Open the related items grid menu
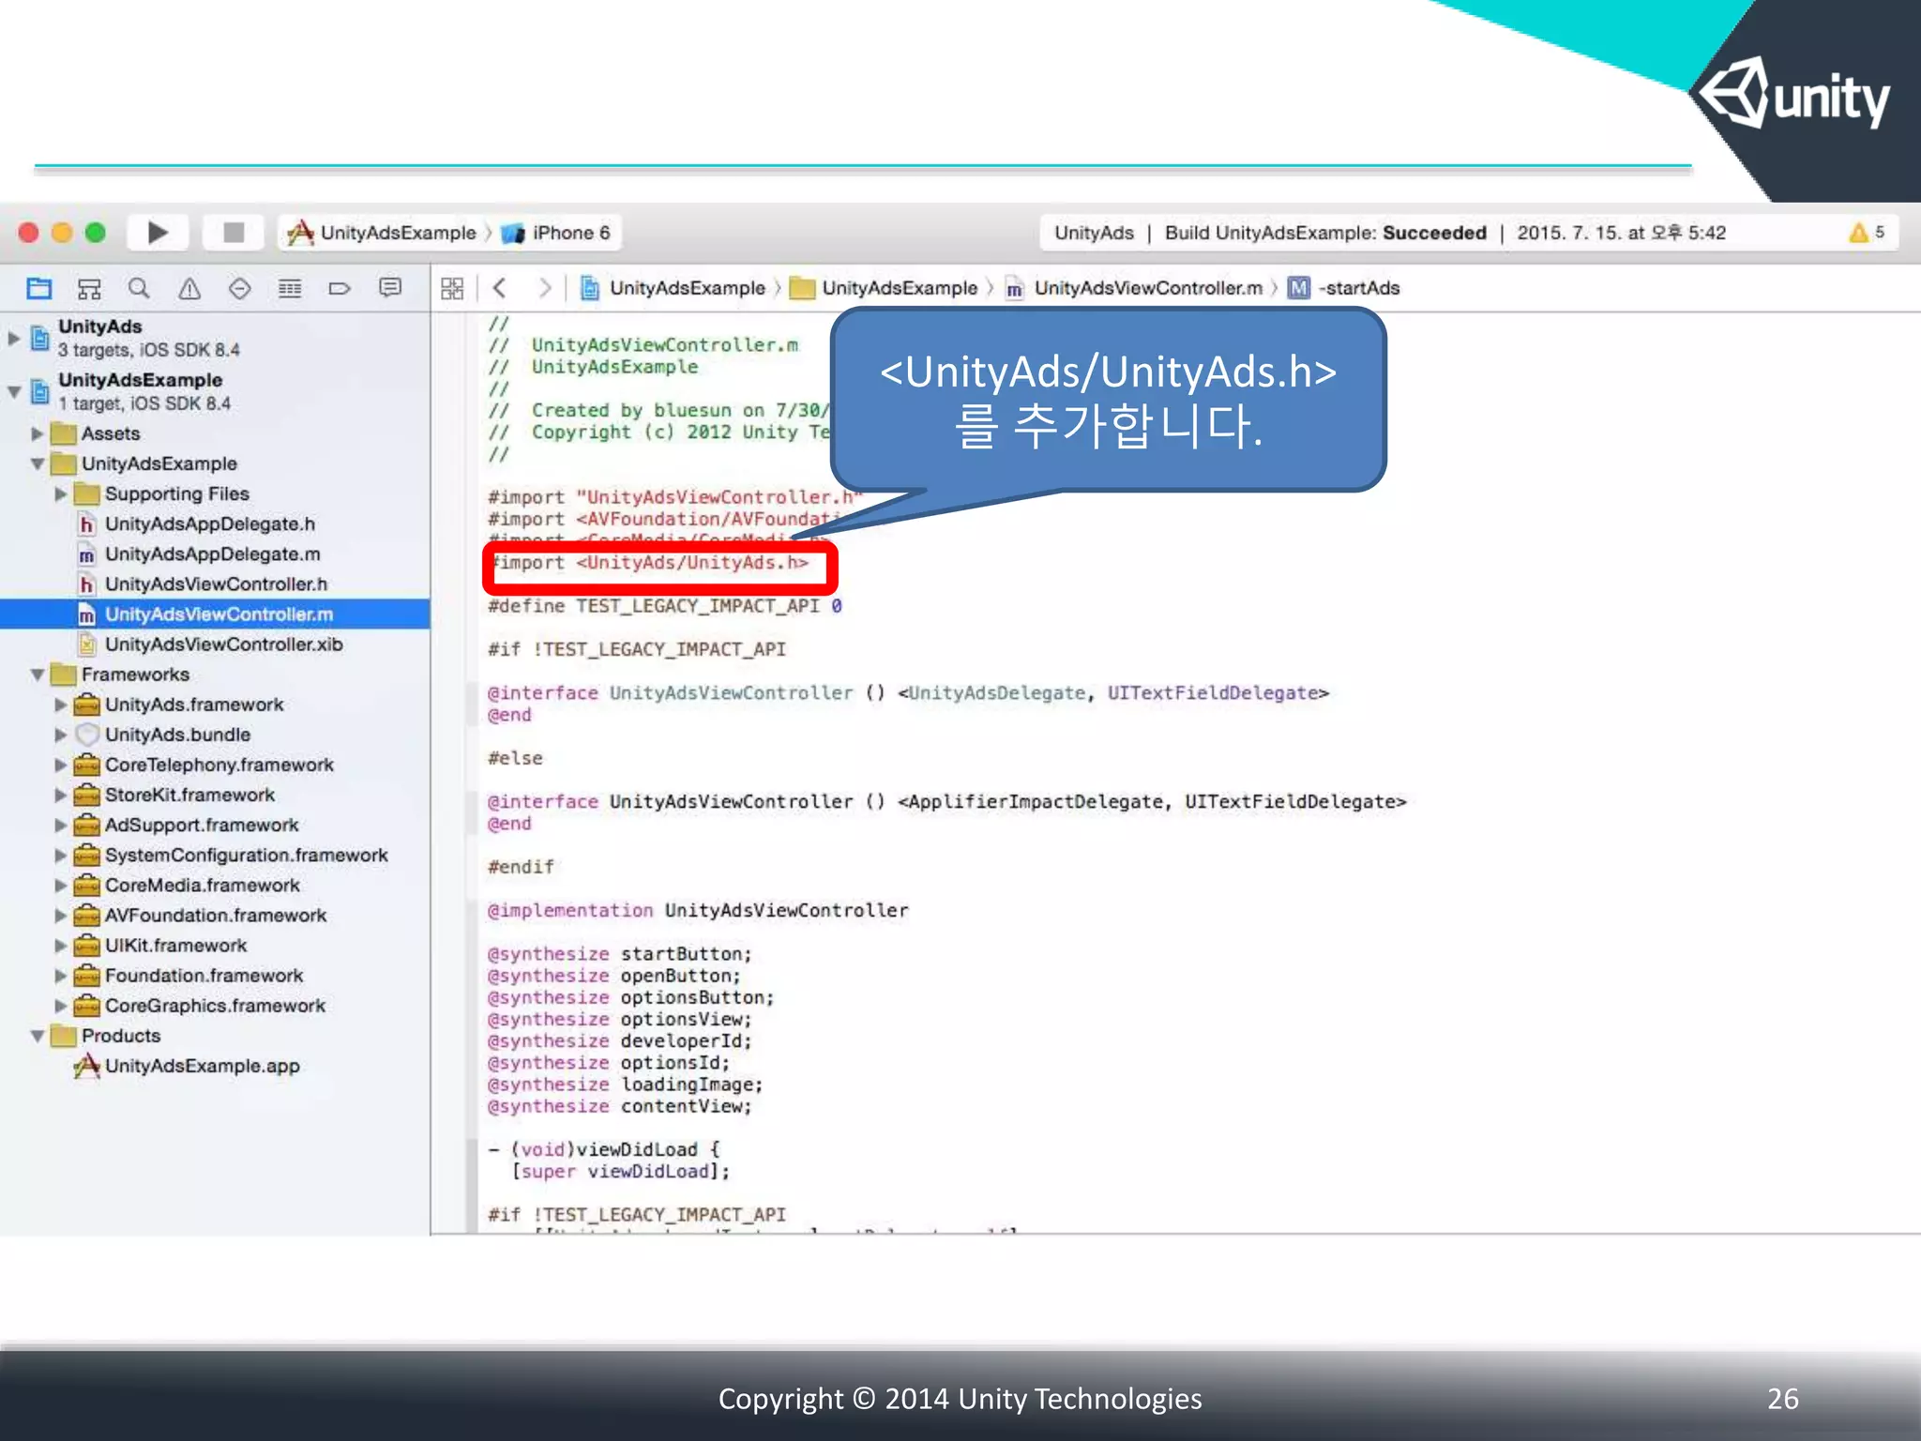1921x1441 pixels. 452,288
